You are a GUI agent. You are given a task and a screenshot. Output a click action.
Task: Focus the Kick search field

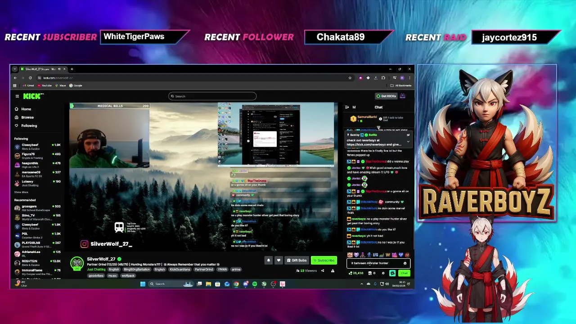coord(212,96)
